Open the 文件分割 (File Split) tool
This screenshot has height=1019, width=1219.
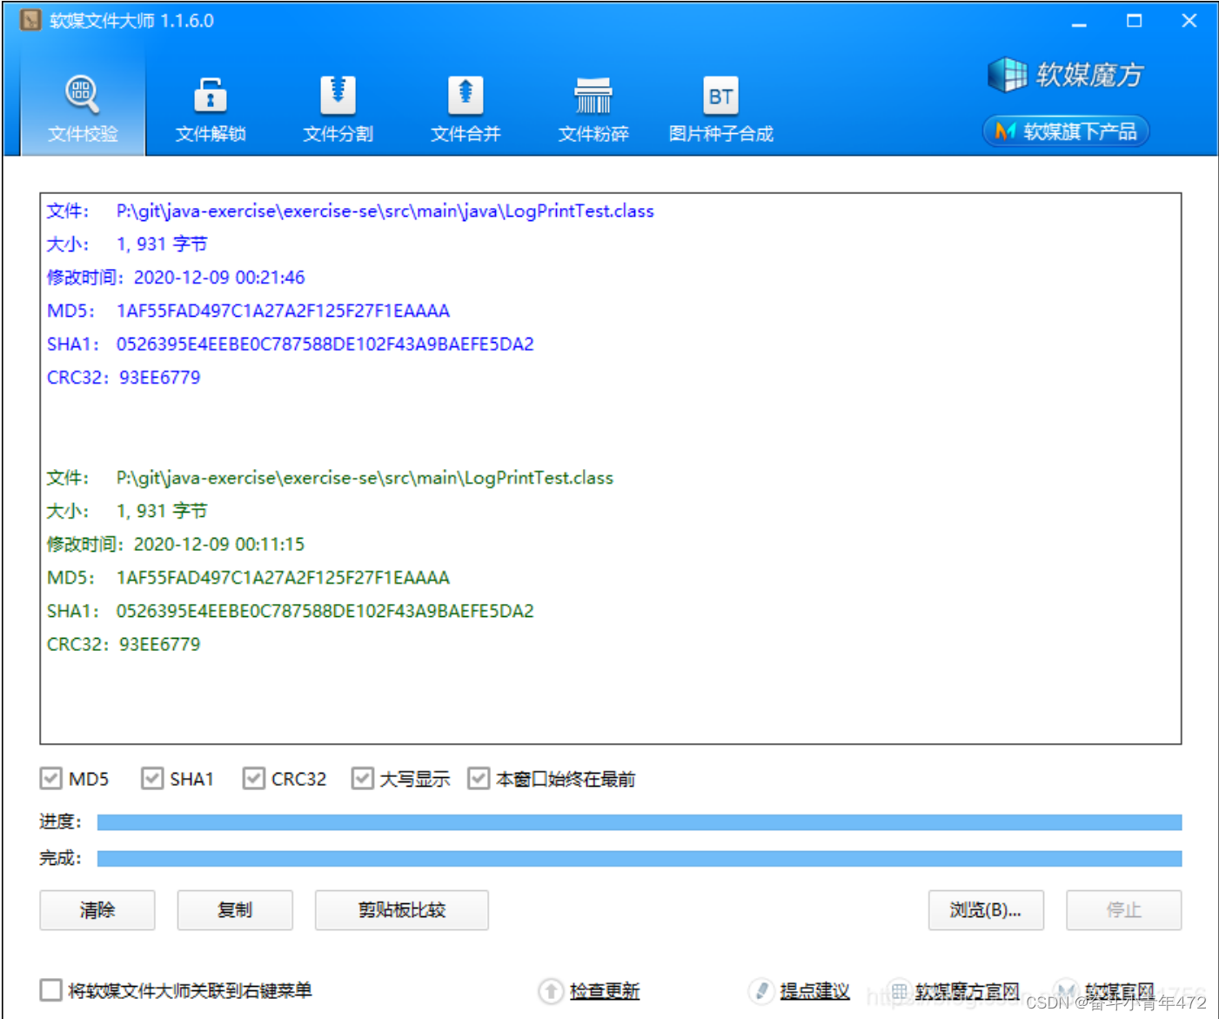click(338, 106)
